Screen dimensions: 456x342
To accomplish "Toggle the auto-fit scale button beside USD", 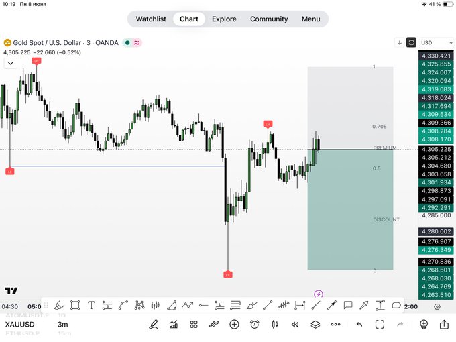I will pos(411,42).
